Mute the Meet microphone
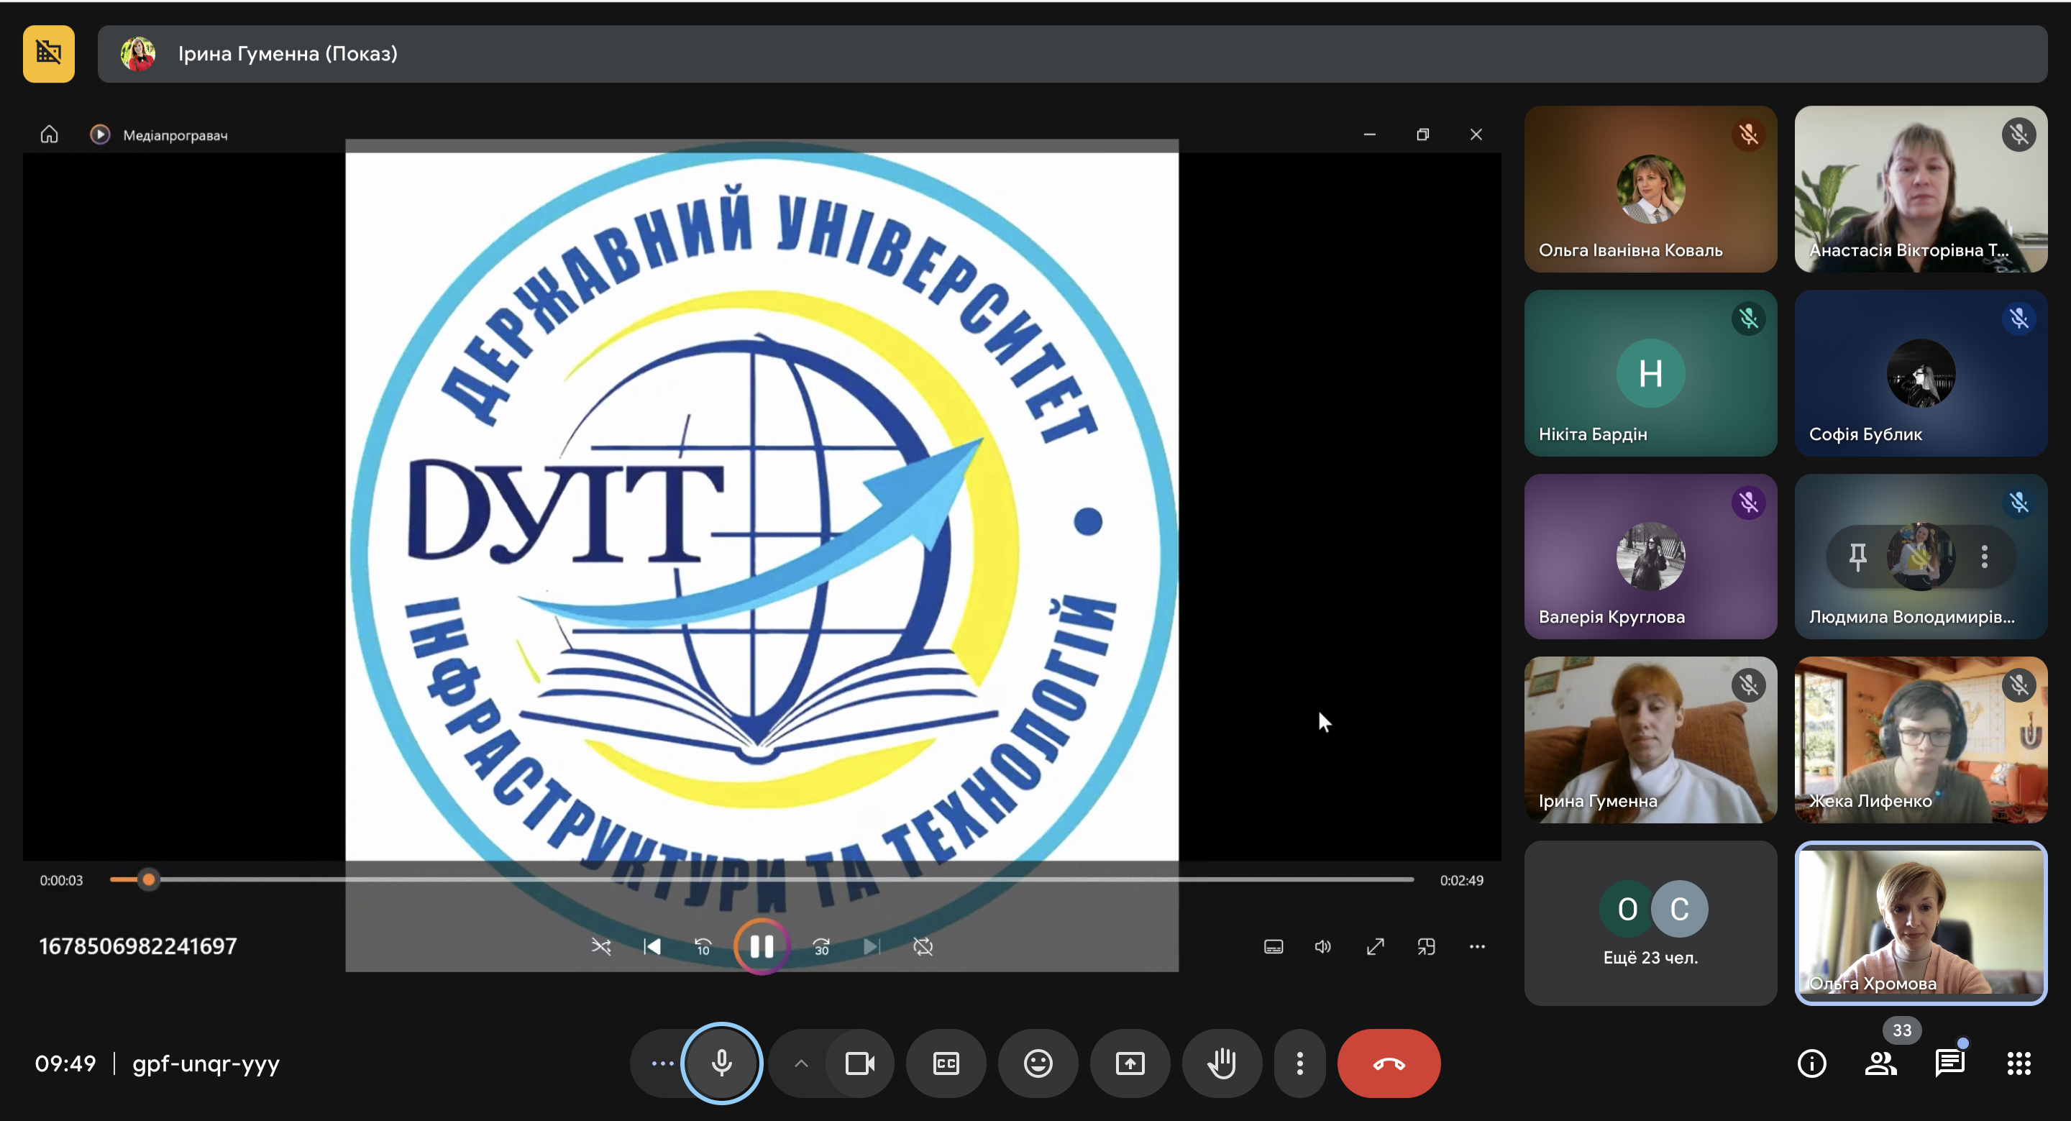2071x1121 pixels. coord(722,1063)
